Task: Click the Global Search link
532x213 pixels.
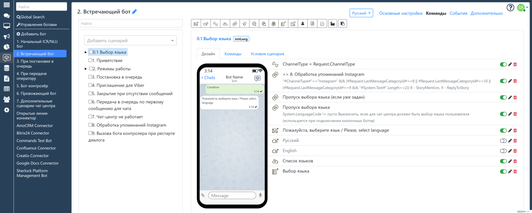Action: point(31,17)
